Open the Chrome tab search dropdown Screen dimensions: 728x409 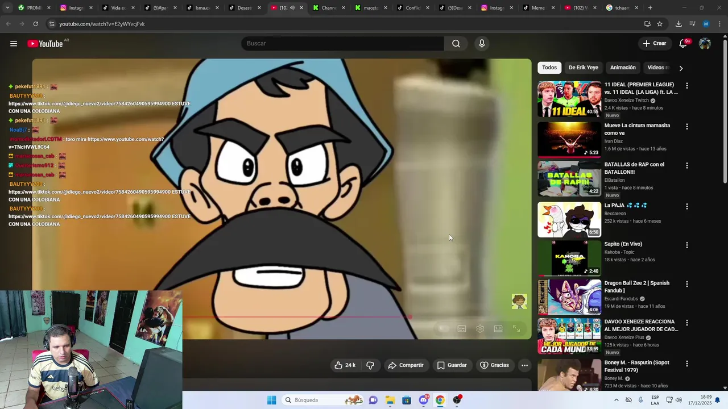coord(7,8)
